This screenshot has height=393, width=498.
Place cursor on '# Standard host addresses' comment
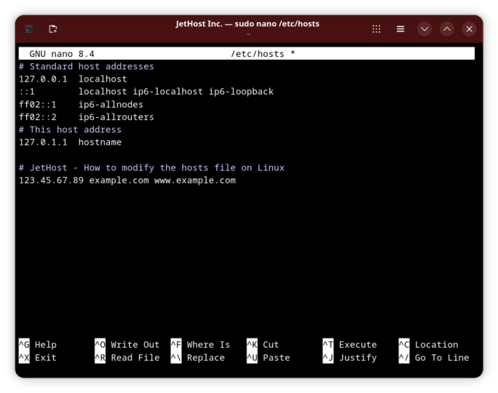point(87,66)
